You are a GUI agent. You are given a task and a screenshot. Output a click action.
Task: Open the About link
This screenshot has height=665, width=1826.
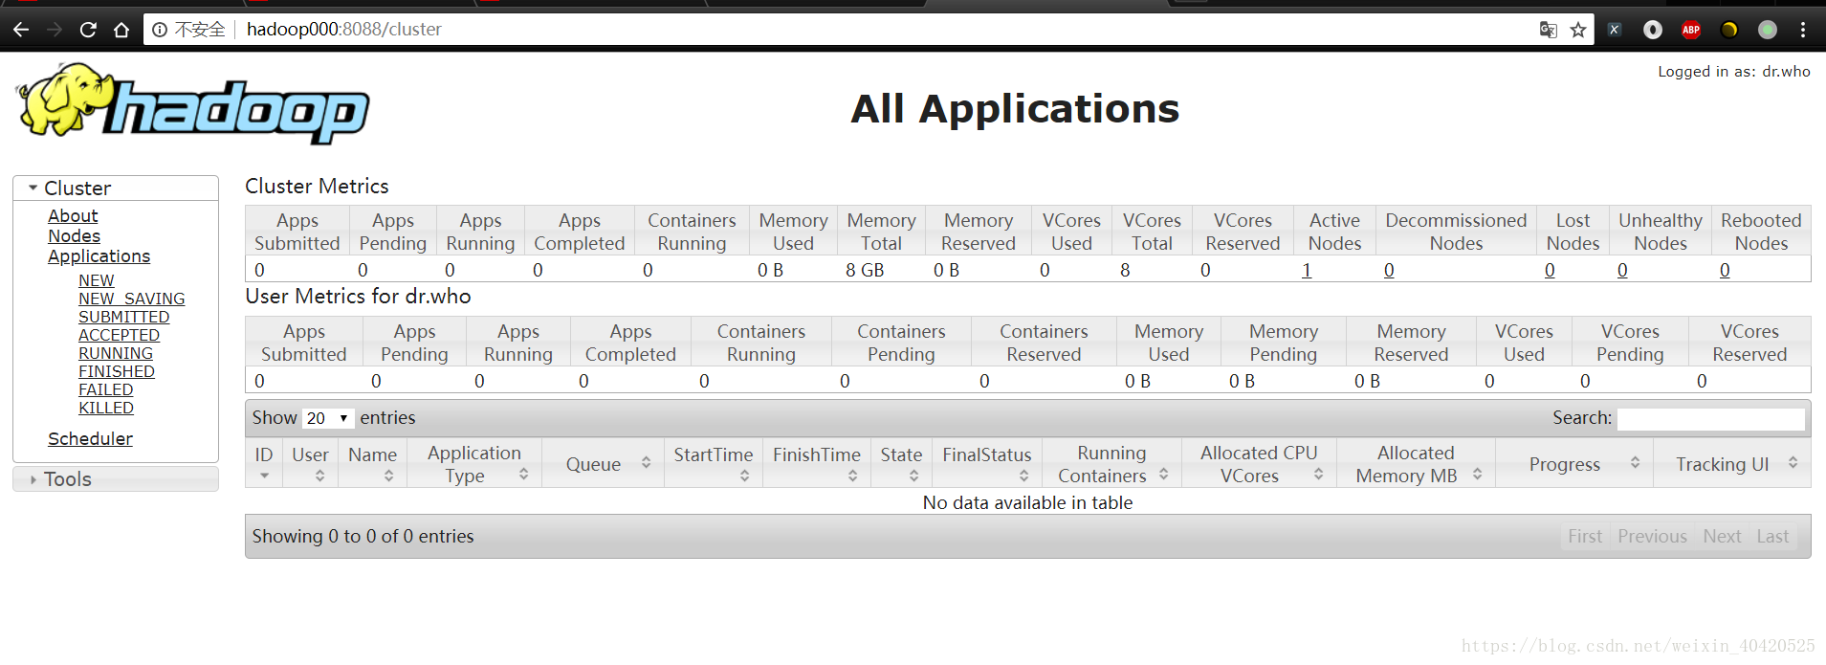pos(73,216)
